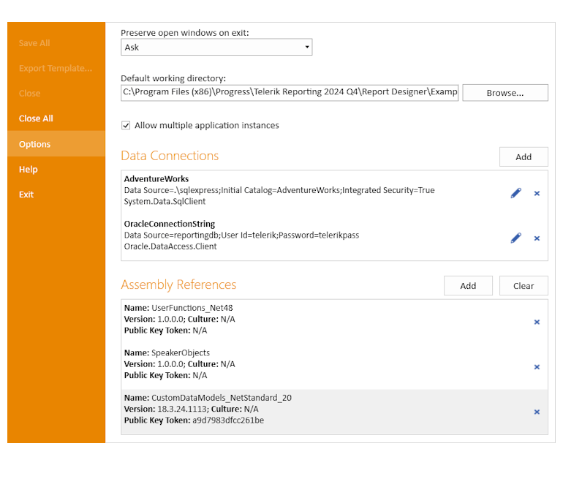This screenshot has width=563, height=487.
Task: Open the Options menu item
Action: pos(56,143)
